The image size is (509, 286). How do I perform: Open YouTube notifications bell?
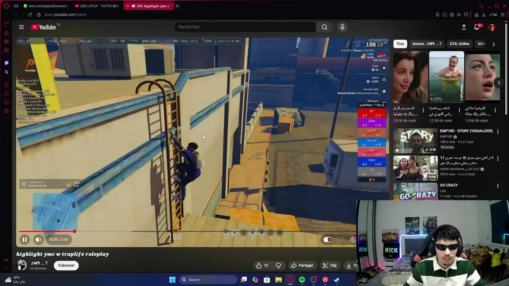point(477,27)
